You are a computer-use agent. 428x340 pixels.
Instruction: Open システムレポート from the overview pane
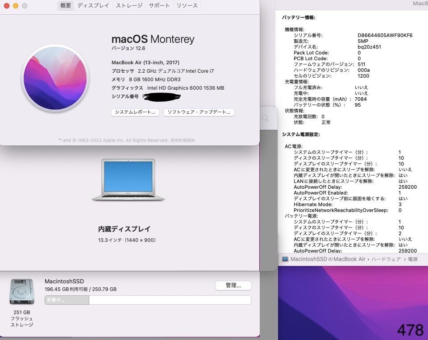tap(134, 112)
